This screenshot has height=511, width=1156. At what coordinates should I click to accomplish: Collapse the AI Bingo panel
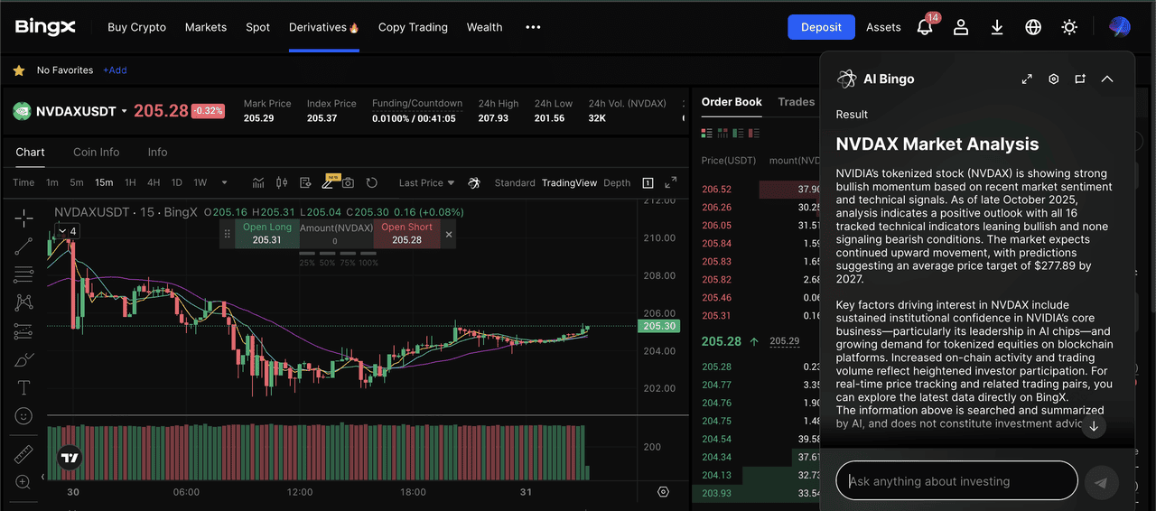(1107, 79)
